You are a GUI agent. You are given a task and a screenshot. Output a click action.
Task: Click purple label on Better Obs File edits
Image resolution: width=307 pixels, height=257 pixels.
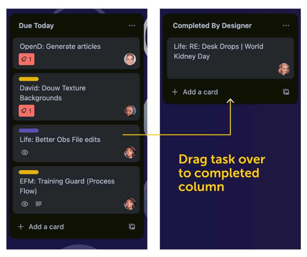28,131
